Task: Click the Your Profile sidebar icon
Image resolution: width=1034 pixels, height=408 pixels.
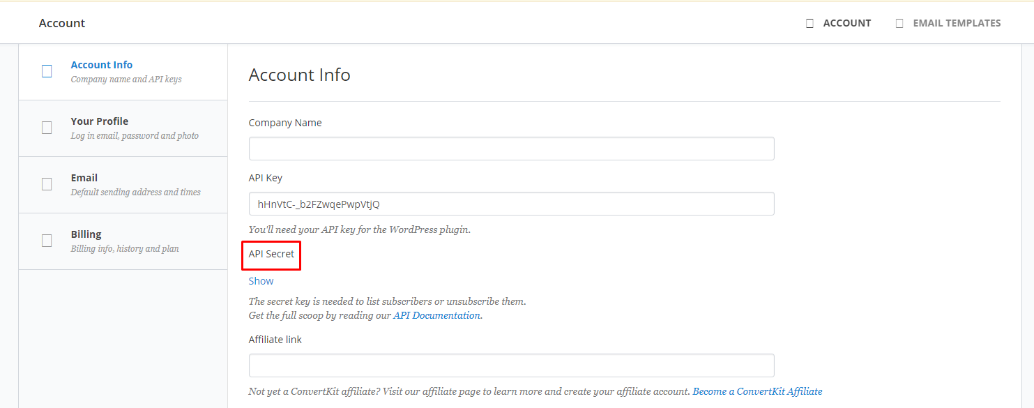Action: (47, 128)
